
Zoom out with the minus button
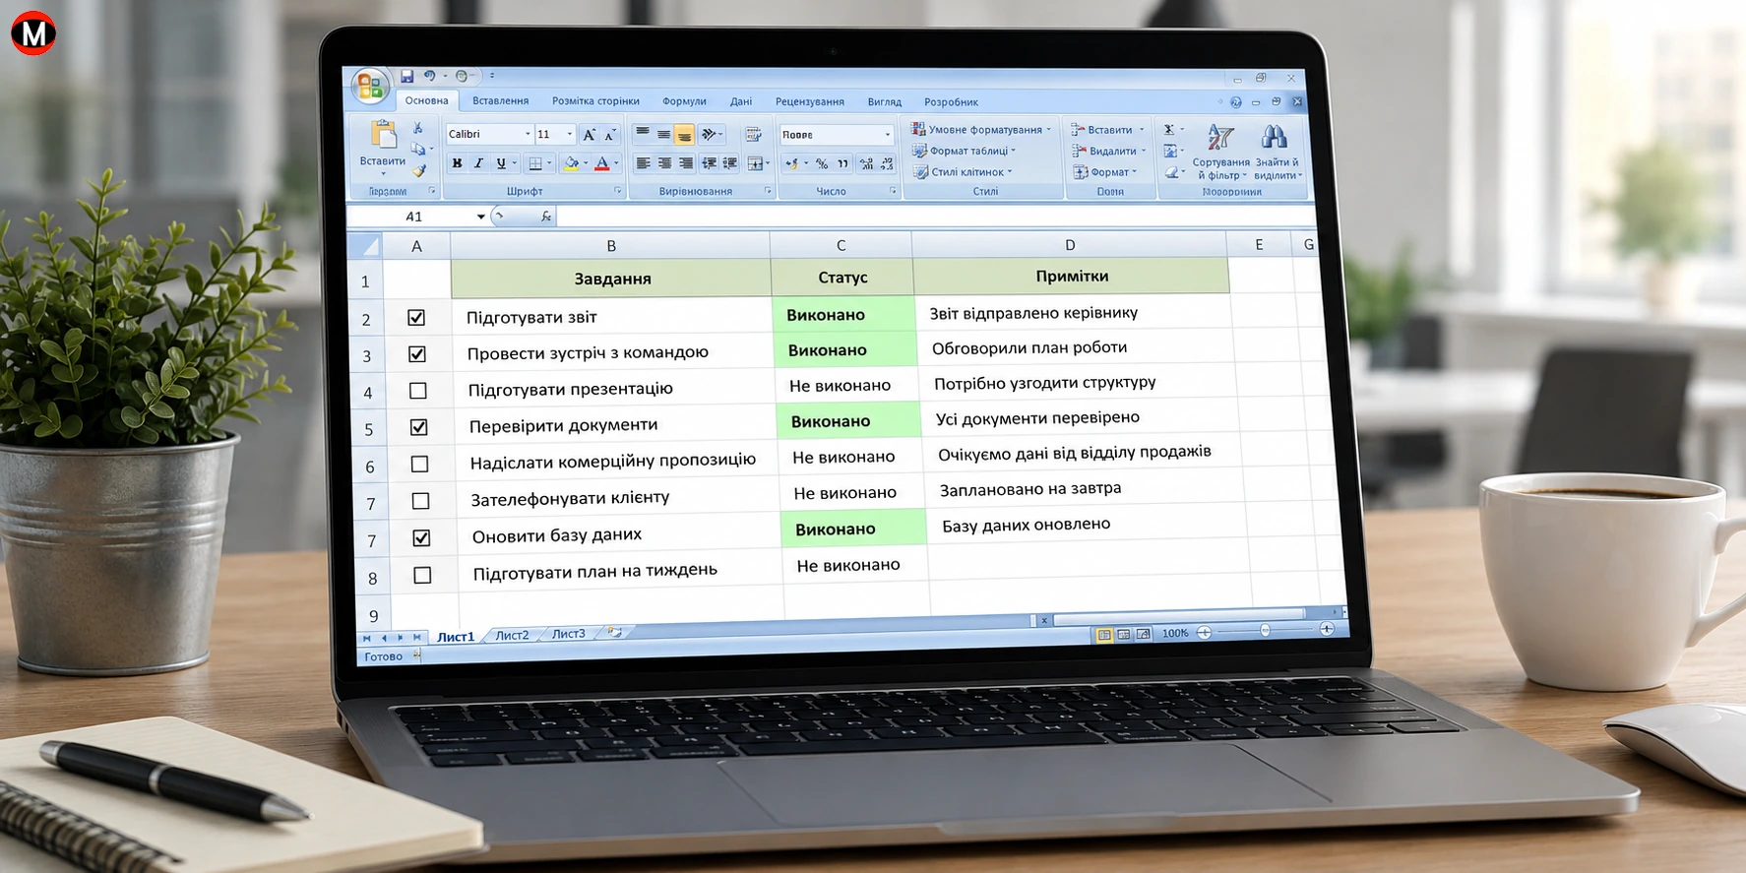point(1204,633)
